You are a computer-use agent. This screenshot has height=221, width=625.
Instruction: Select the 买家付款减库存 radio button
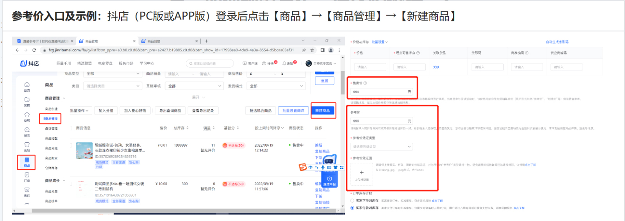352,208
